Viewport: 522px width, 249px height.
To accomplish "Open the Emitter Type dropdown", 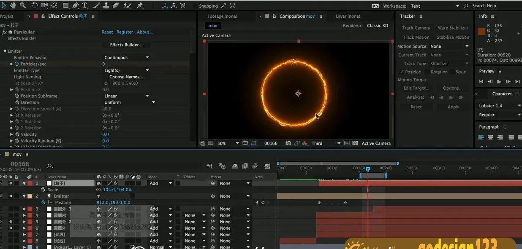I will coord(127,70).
